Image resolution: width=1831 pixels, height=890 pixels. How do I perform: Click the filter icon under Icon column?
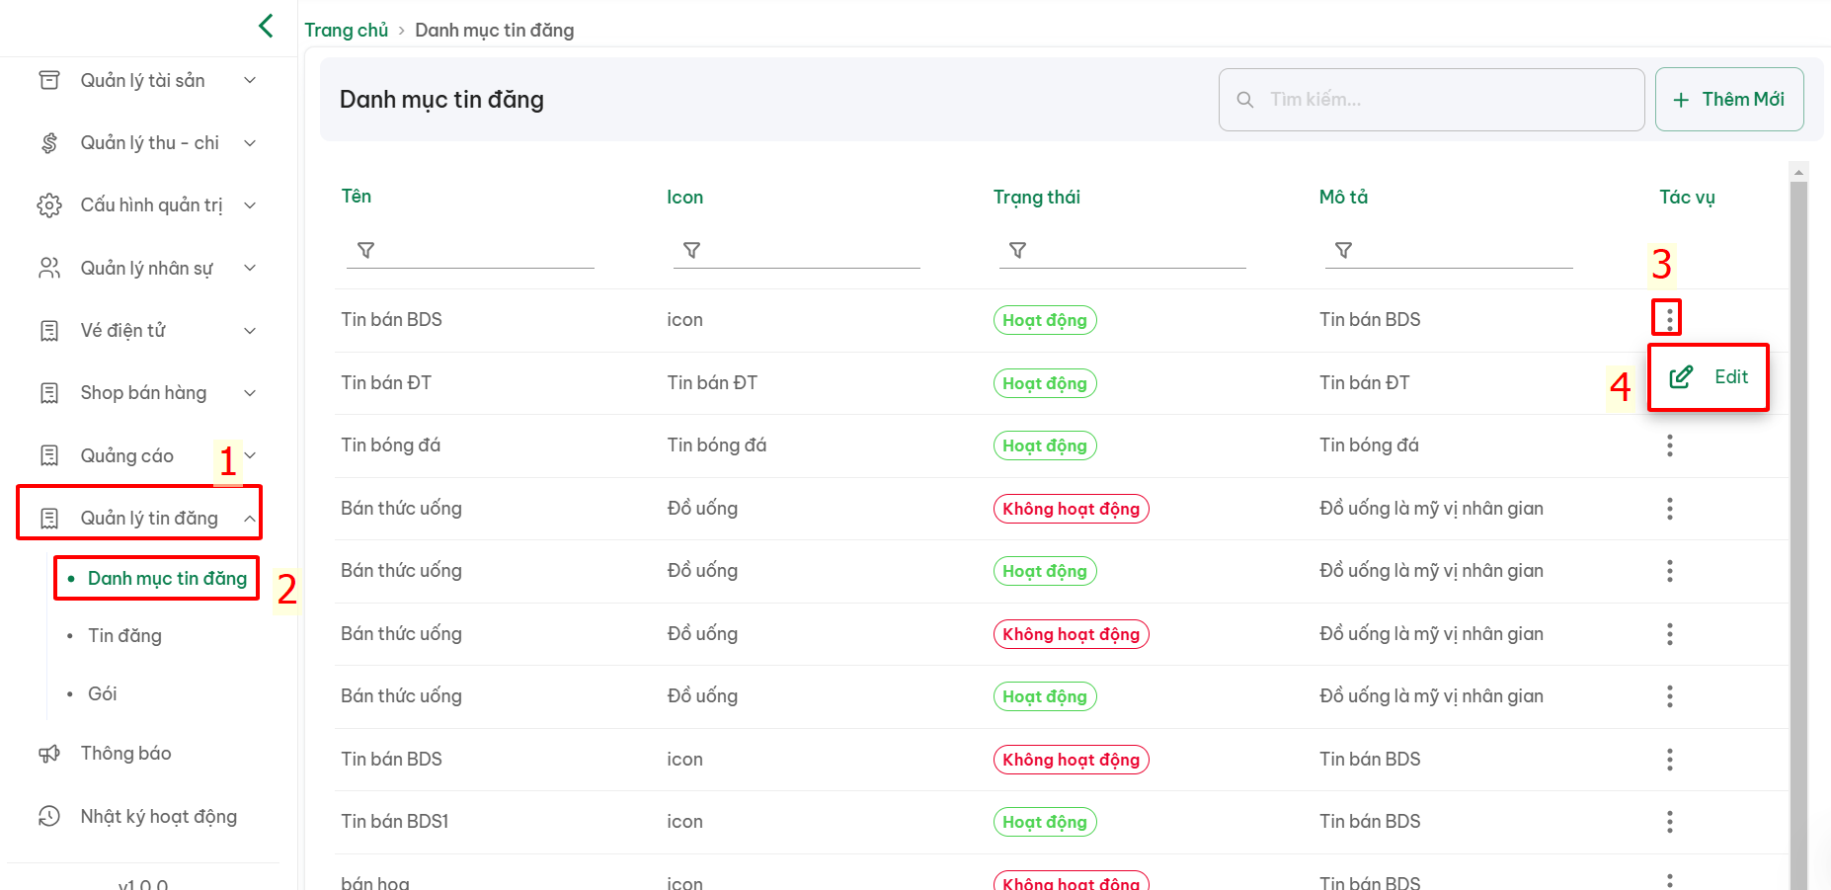[691, 250]
